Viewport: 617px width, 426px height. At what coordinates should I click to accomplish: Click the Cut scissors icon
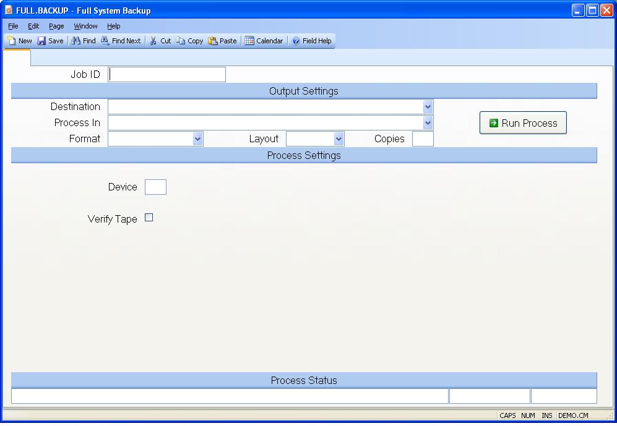[x=153, y=41]
